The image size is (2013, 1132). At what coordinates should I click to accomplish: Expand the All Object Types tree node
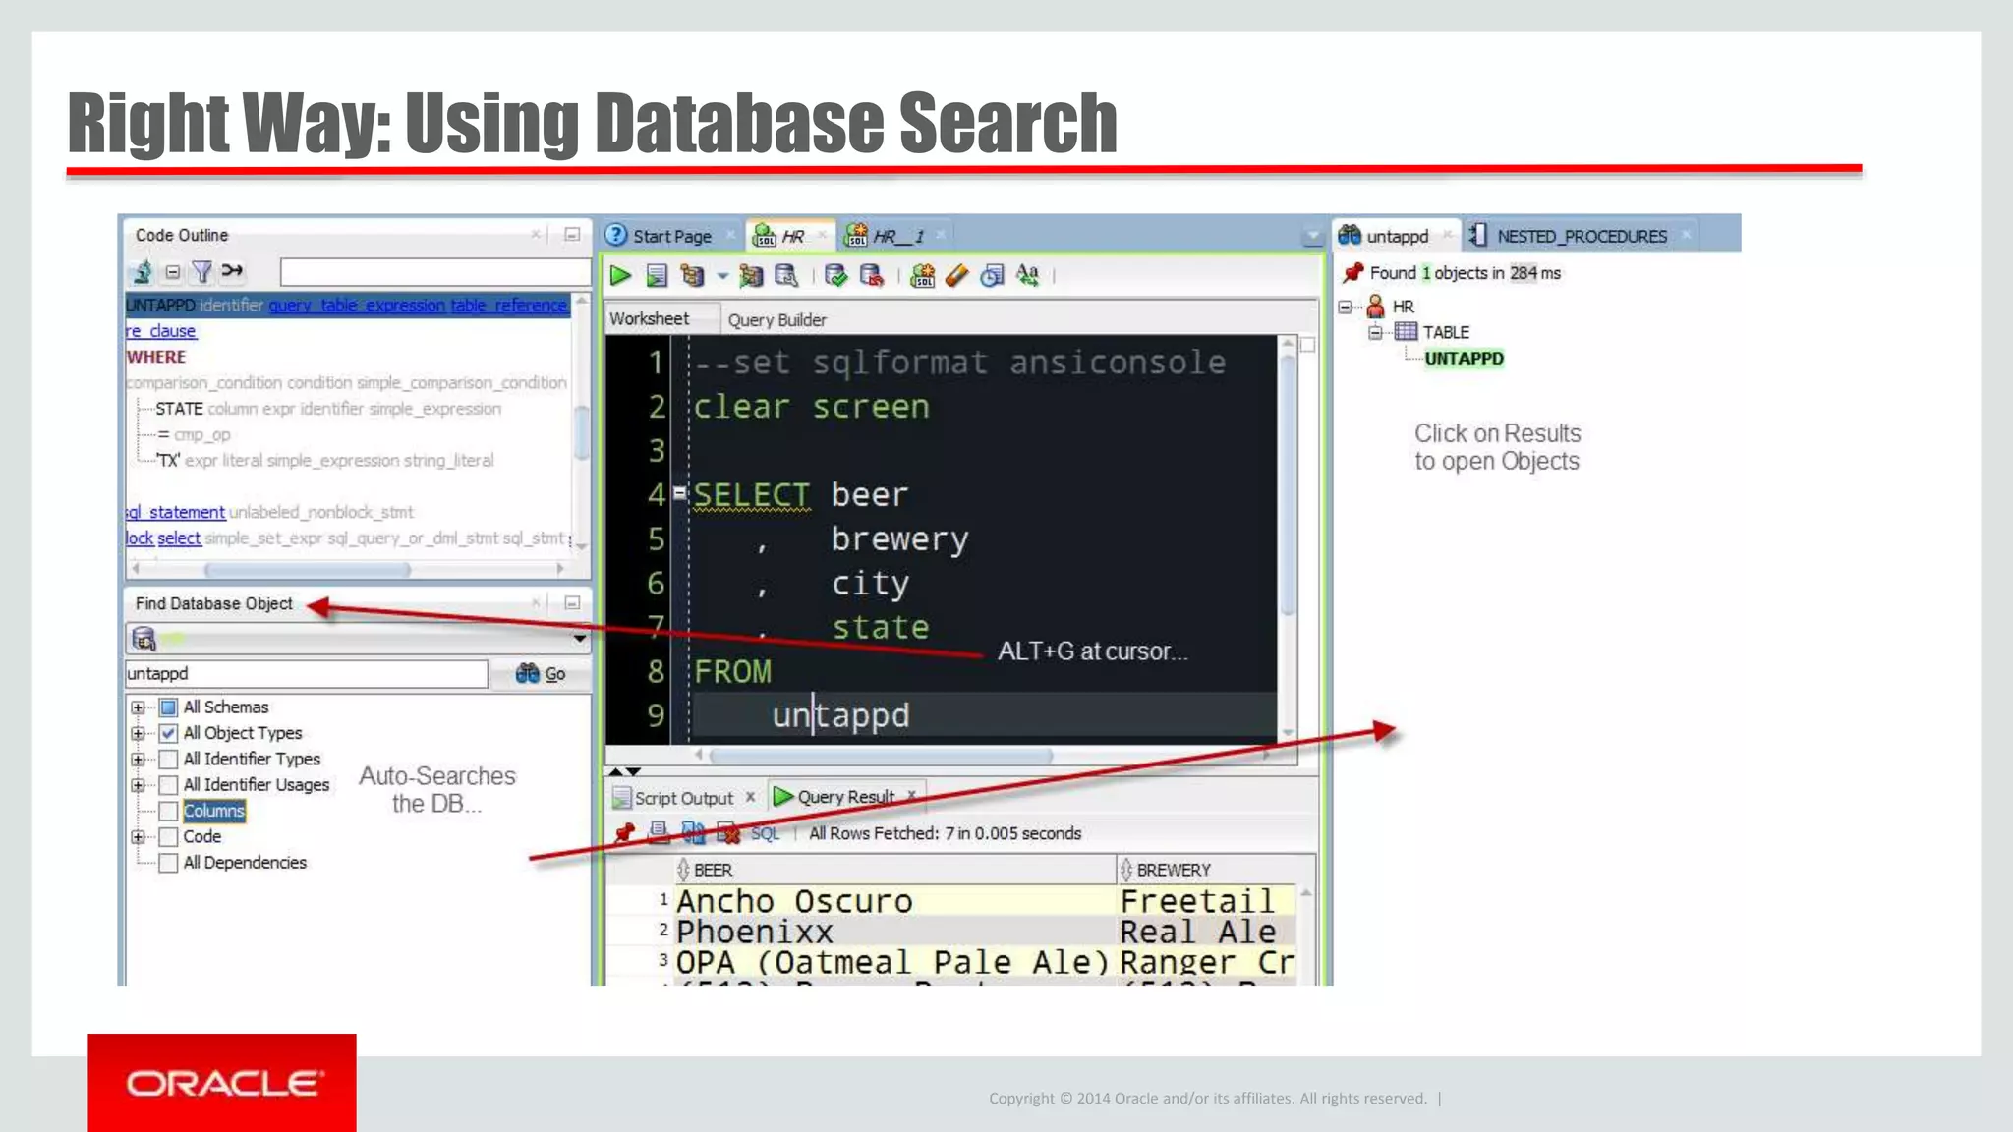point(138,733)
